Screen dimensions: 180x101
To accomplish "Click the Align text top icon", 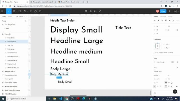I will [x=166, y=86].
